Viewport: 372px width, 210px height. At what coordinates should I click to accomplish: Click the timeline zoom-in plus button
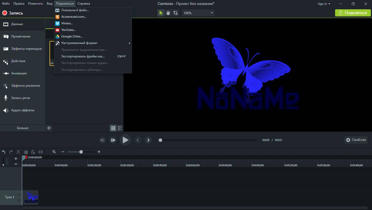click(x=99, y=152)
